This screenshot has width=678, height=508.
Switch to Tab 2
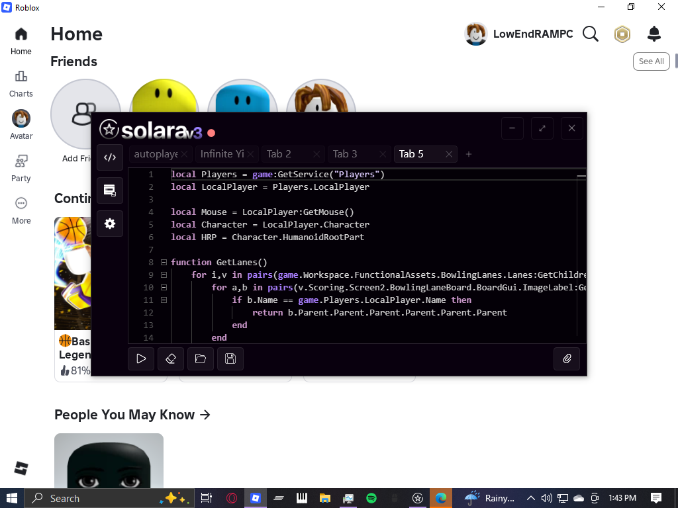(279, 154)
